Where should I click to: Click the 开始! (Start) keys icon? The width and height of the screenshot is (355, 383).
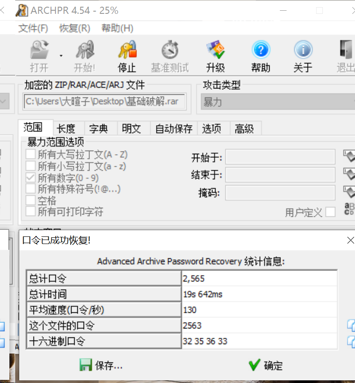pos(85,50)
